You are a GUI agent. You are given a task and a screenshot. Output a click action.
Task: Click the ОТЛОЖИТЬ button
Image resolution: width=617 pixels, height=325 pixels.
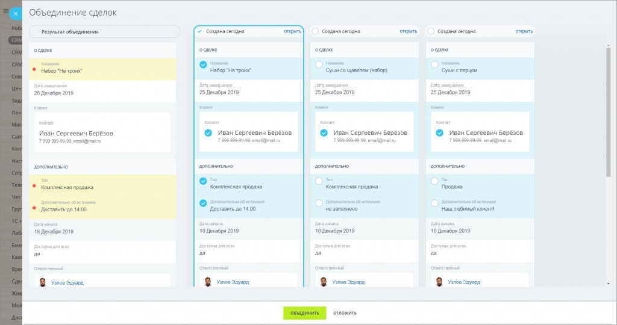pos(345,313)
